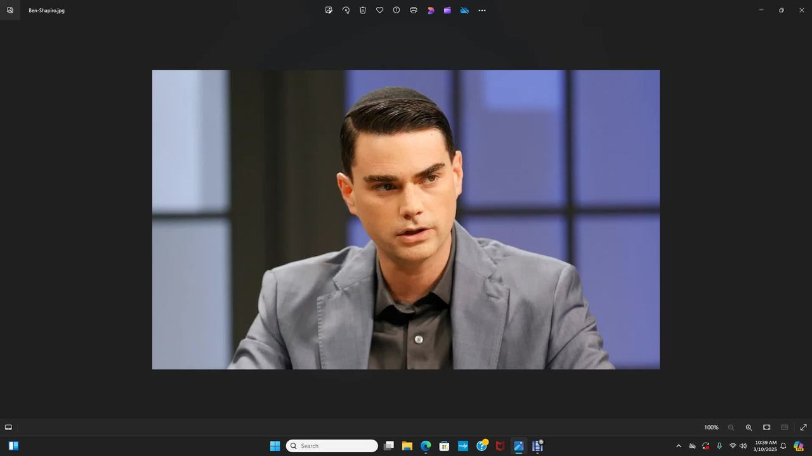Show file info with the info icon
Image resolution: width=812 pixels, height=456 pixels.
[x=396, y=10]
